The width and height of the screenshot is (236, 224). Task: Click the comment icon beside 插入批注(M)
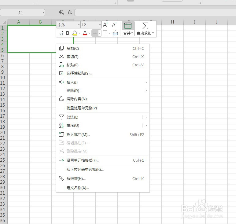click(61, 134)
